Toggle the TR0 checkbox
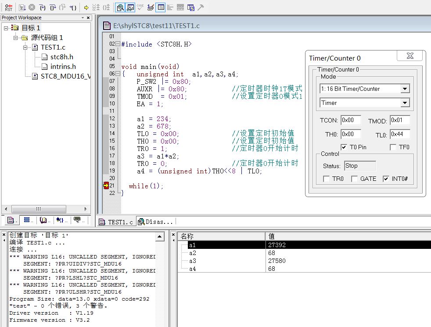Screen dimensions: 431x327 pos(326,179)
